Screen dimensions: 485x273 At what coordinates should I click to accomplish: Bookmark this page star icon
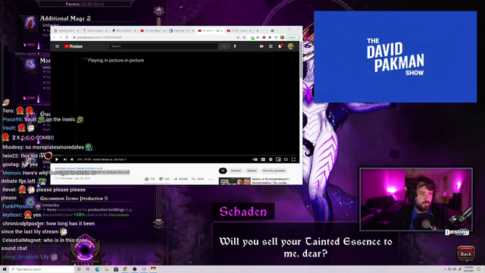coord(244,37)
